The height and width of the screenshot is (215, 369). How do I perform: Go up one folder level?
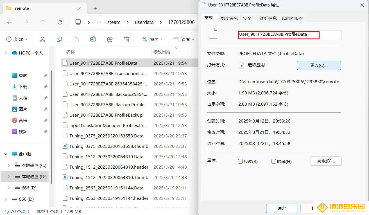click(43, 22)
